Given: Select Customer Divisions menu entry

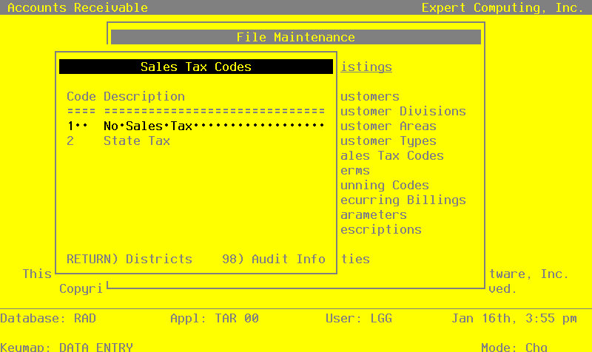Looking at the screenshot, I should pyautogui.click(x=403, y=112).
